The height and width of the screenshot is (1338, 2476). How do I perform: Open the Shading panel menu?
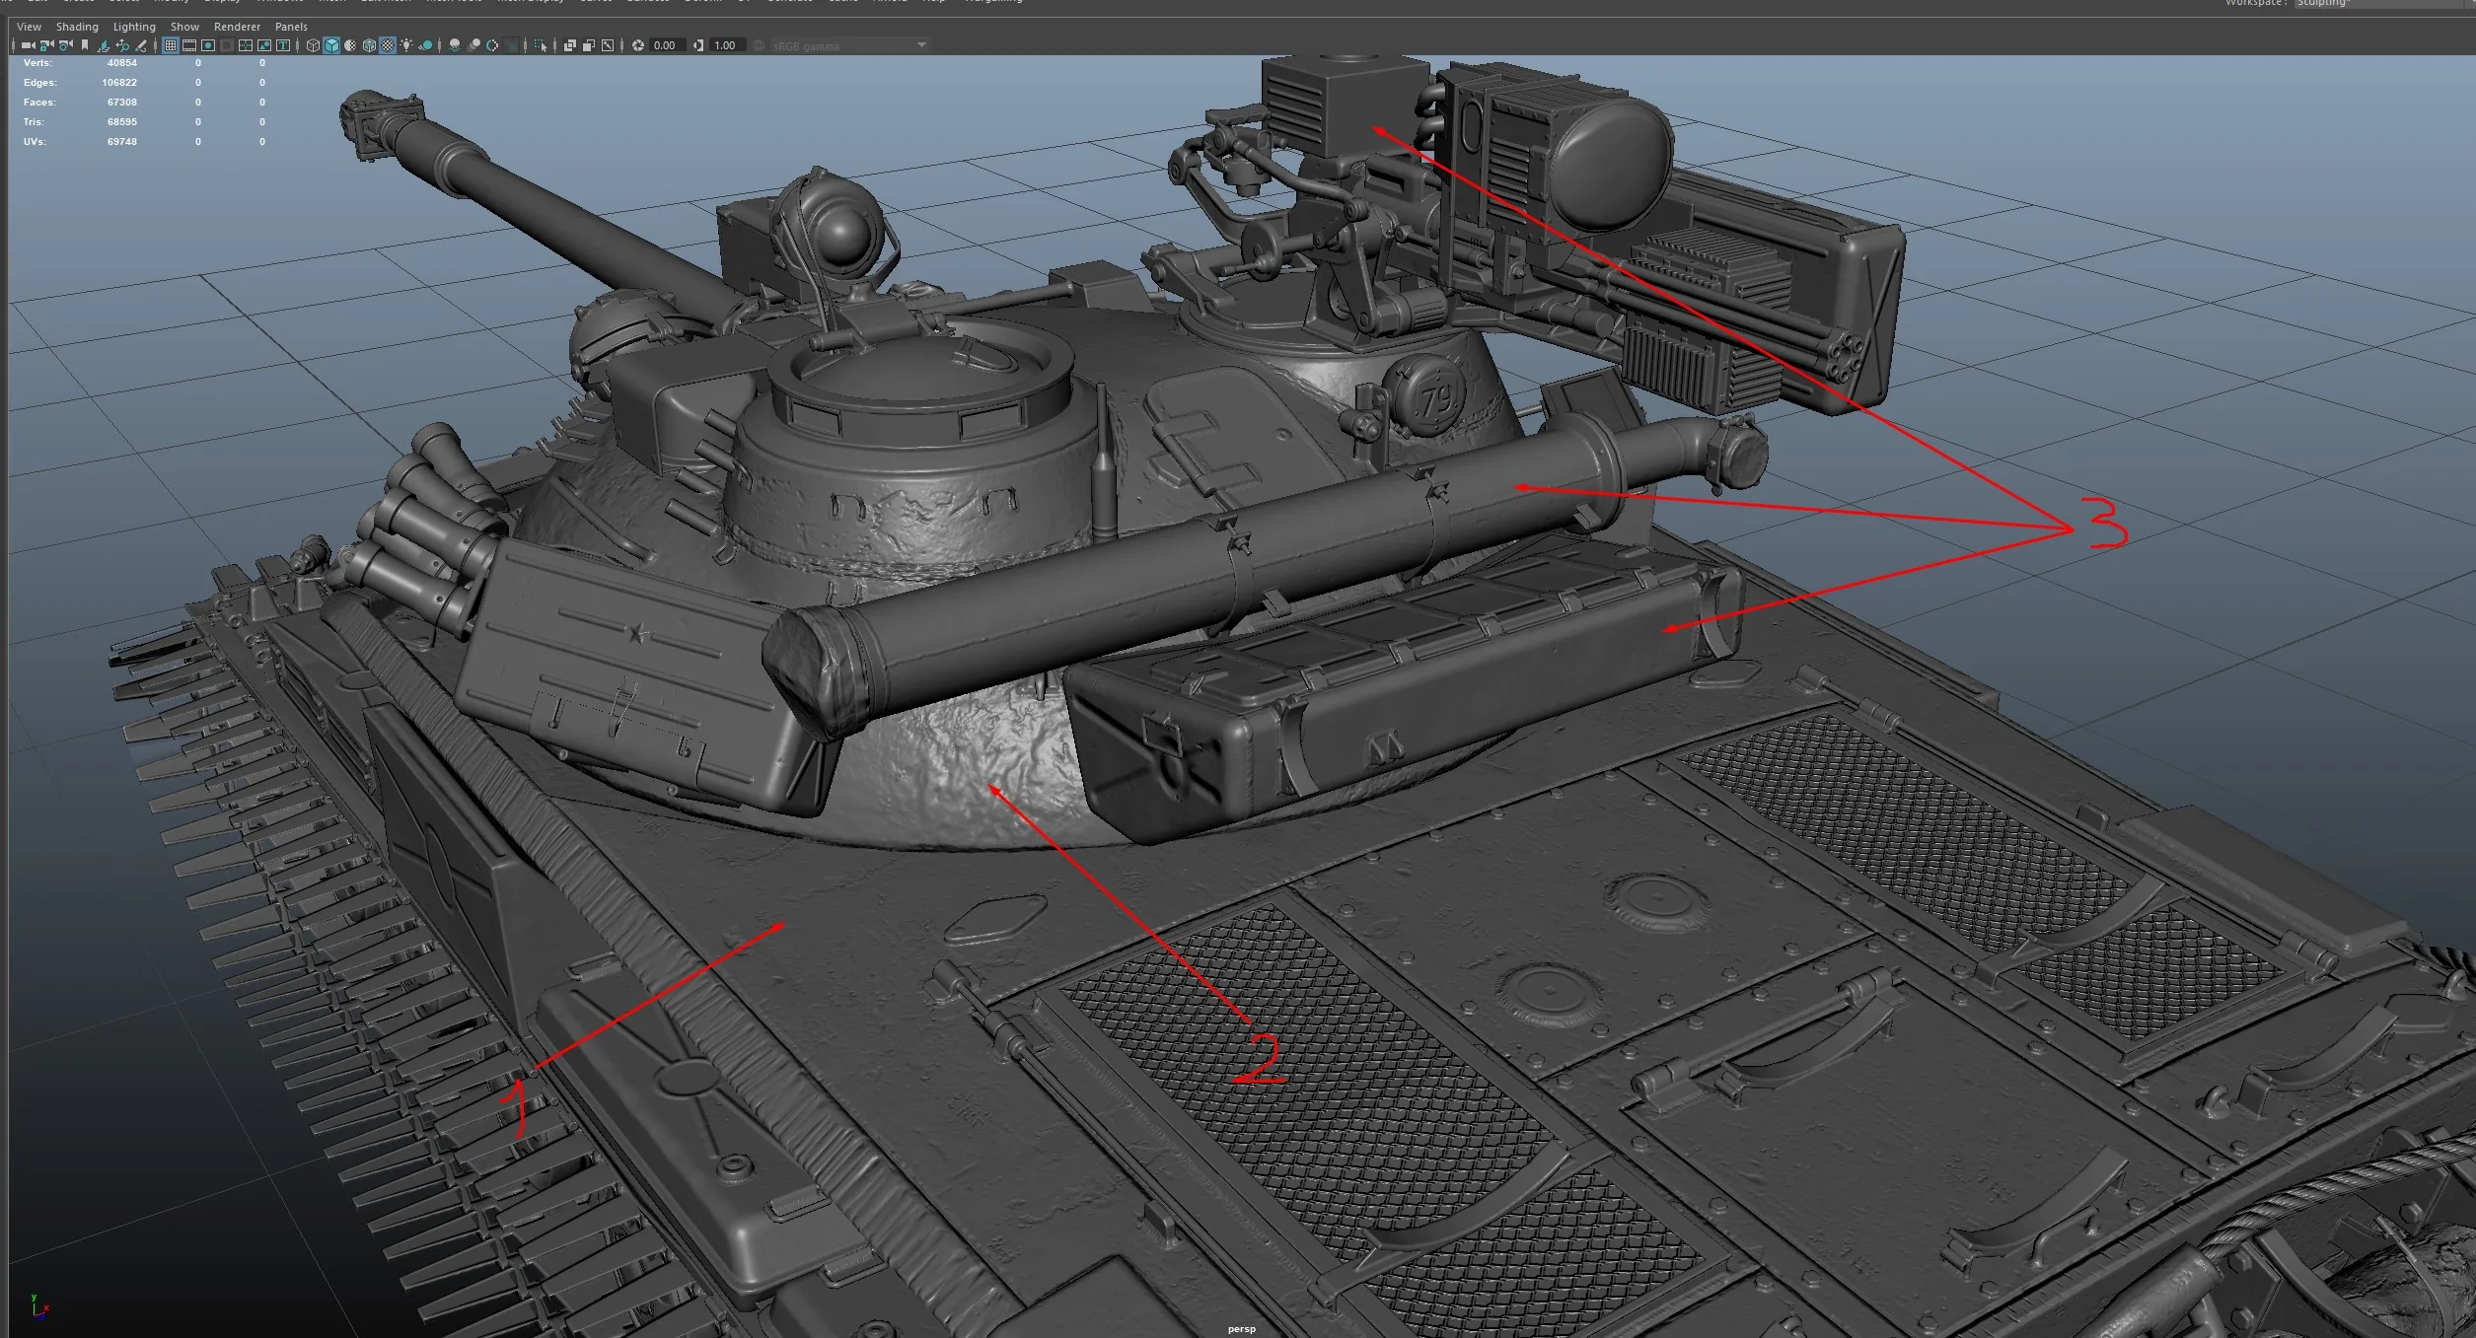click(x=77, y=27)
